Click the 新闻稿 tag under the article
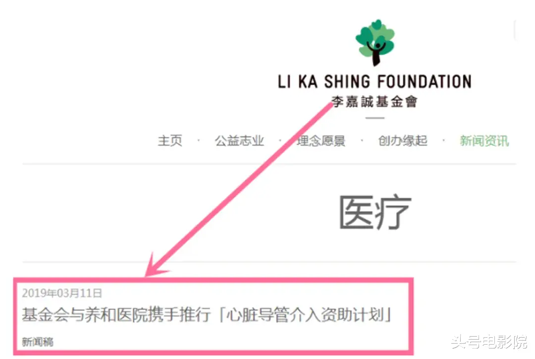The height and width of the screenshot is (359, 535). pos(38,342)
